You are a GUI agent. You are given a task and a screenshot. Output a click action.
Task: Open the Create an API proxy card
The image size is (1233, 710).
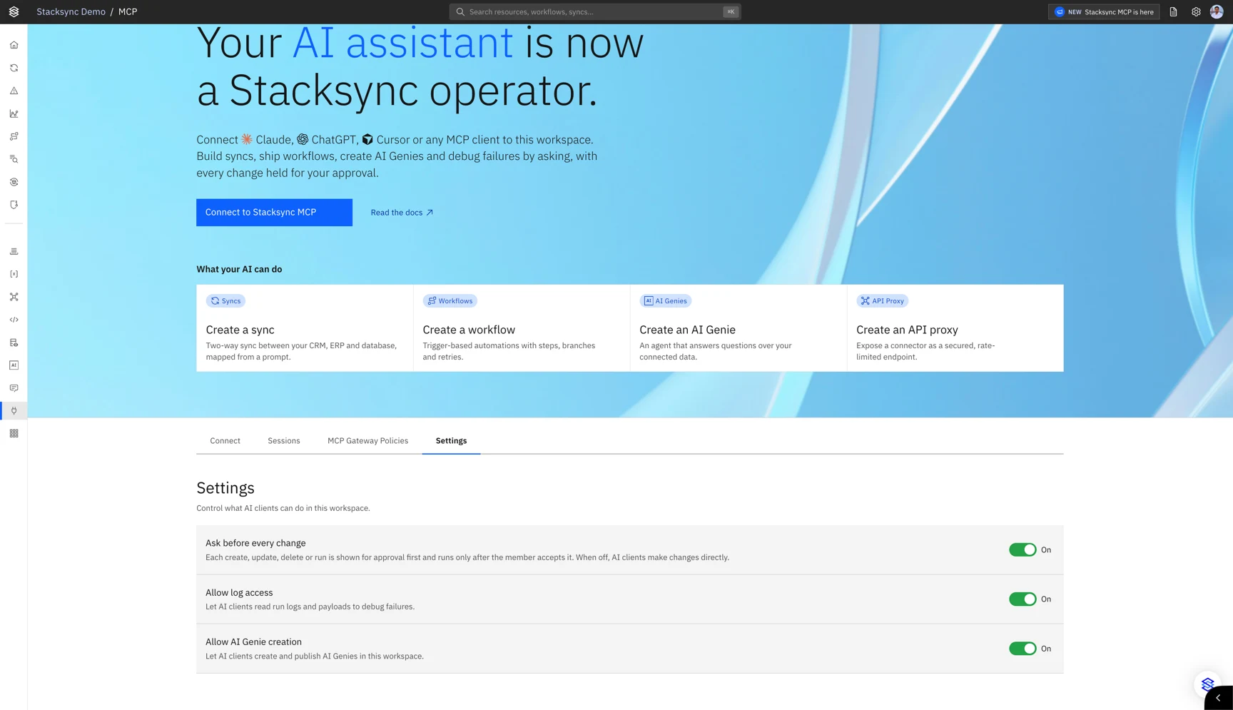click(955, 328)
